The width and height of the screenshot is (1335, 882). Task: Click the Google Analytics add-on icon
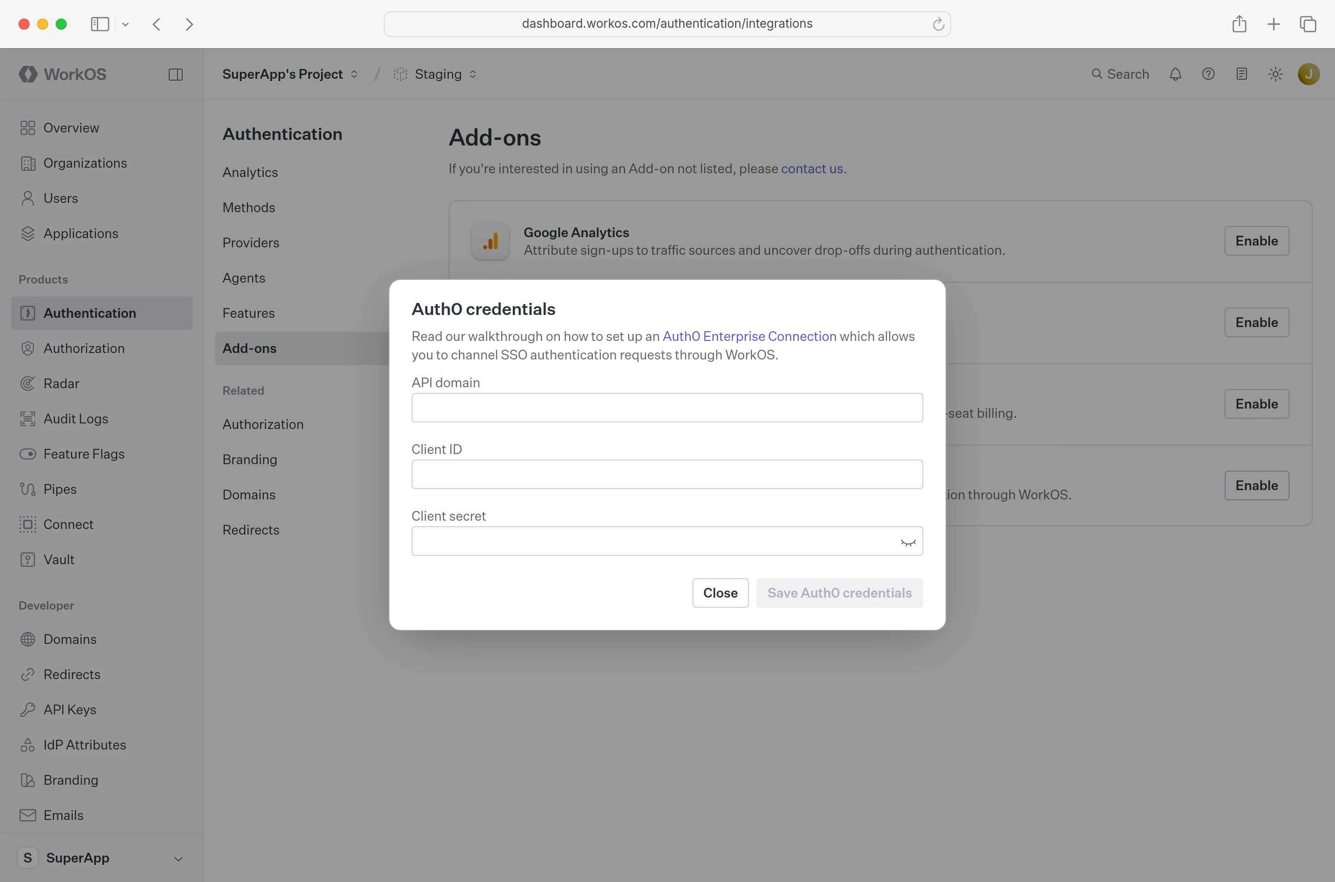pyautogui.click(x=490, y=241)
